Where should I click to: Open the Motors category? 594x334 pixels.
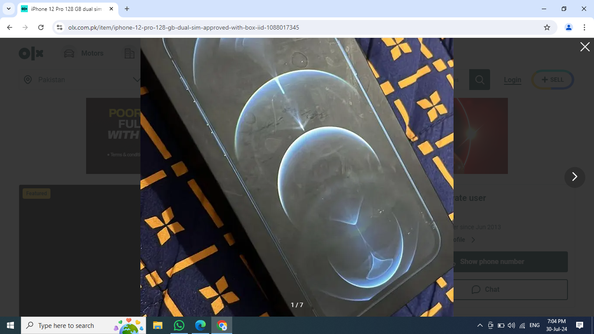[83, 53]
